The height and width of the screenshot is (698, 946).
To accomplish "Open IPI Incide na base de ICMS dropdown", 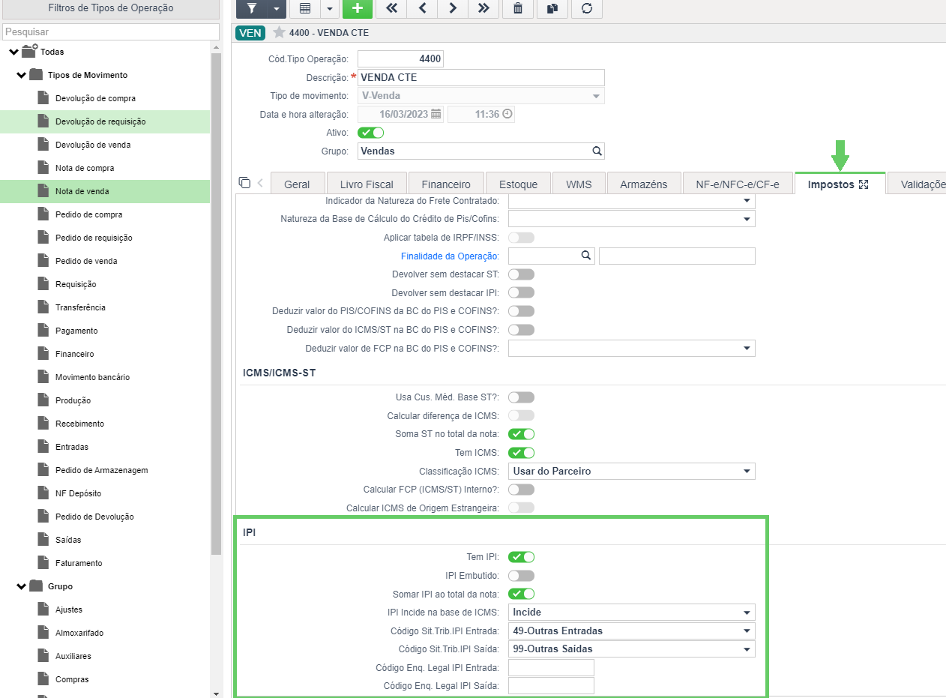I will tap(747, 613).
